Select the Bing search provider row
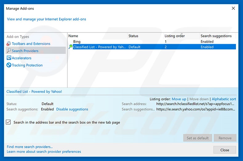 point(77,42)
